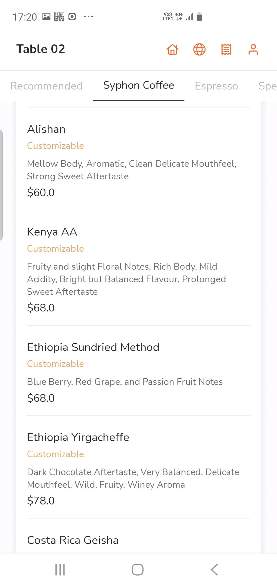
Task: Tap the Table 02 title
Action: click(x=41, y=49)
